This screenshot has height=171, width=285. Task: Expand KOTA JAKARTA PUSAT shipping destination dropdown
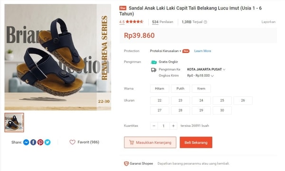click(206, 70)
